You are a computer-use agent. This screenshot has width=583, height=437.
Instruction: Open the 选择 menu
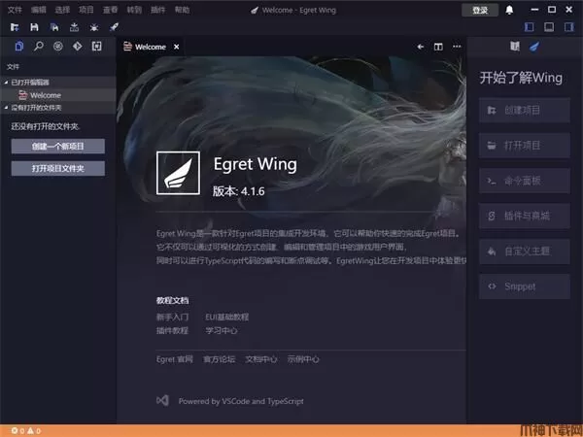tap(62, 10)
